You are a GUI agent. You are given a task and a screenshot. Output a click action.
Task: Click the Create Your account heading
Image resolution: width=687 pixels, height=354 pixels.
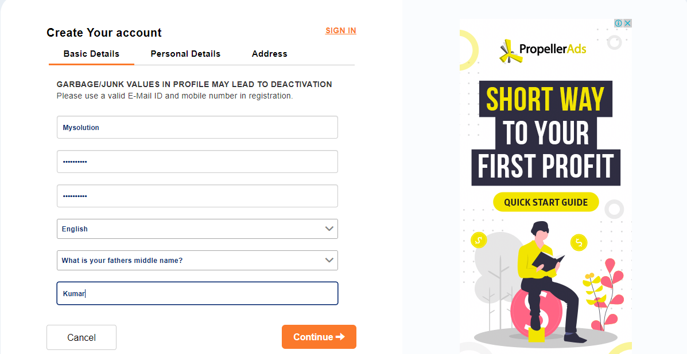point(104,33)
